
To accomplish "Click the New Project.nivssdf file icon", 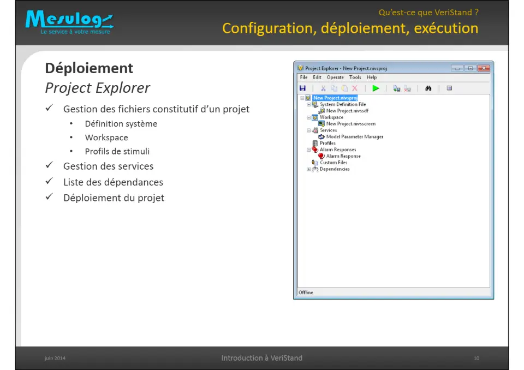I will pyautogui.click(x=321, y=111).
